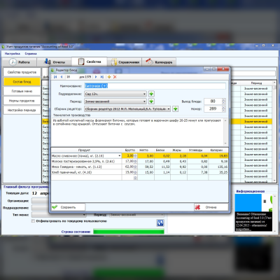The height and width of the screenshot is (280, 280).
Task: Open Период dropdown Зимне-весенний
Action: point(115,101)
